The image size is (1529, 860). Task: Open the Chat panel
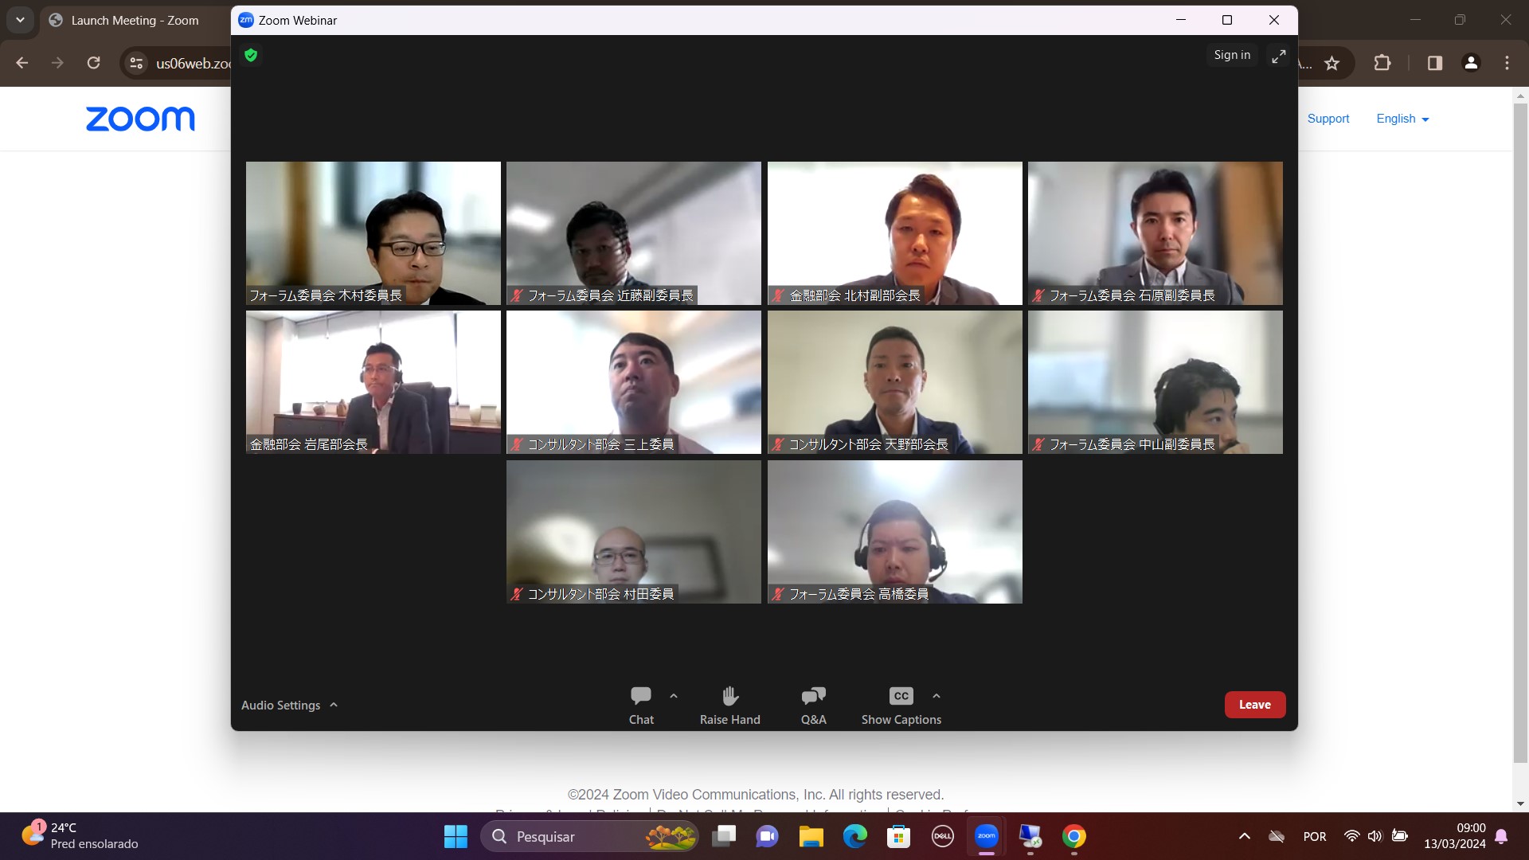(x=640, y=706)
